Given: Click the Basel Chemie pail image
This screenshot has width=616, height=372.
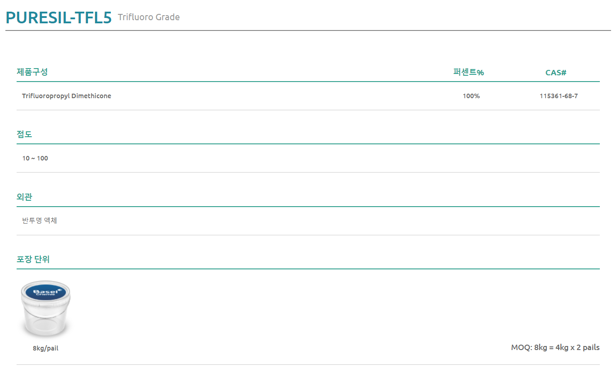Looking at the screenshot, I should click(x=45, y=310).
